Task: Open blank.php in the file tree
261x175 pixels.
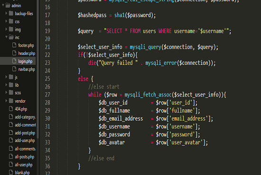Action: pyautogui.click(x=22, y=173)
